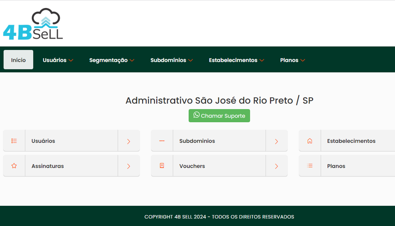Open the Subdominios card link
The width and height of the screenshot is (395, 226).
(x=219, y=141)
